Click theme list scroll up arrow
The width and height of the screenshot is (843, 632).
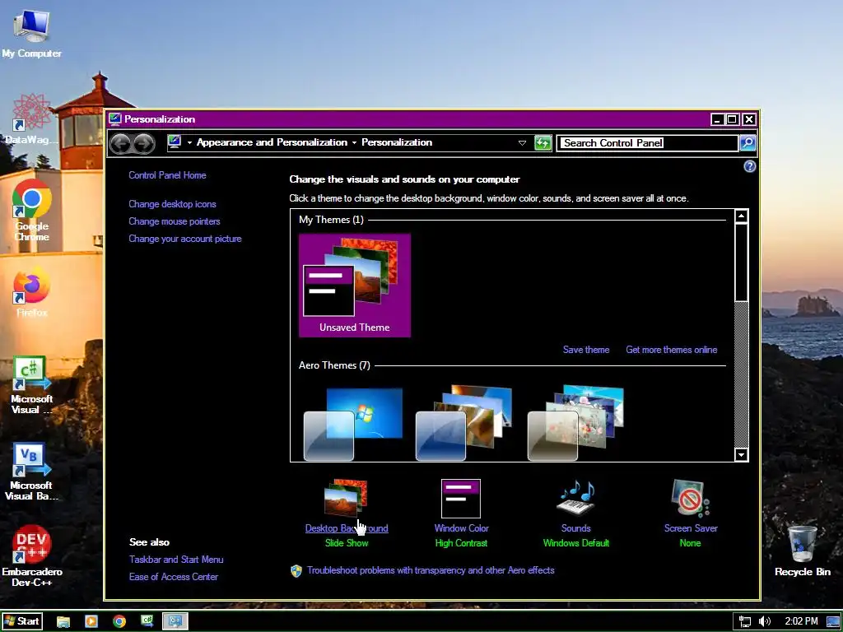point(742,216)
